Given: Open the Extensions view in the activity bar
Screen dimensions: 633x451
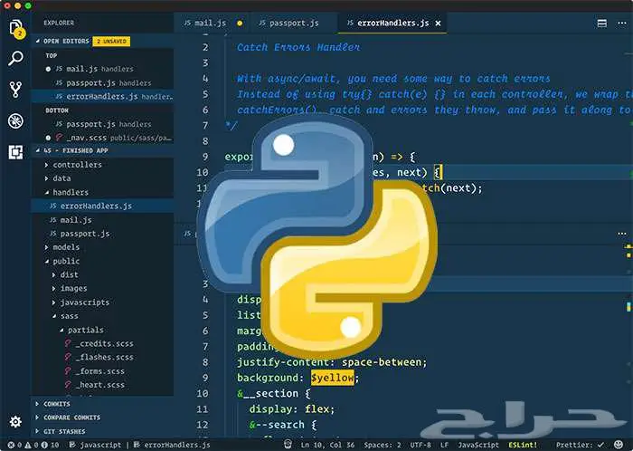Looking at the screenshot, I should (15, 152).
